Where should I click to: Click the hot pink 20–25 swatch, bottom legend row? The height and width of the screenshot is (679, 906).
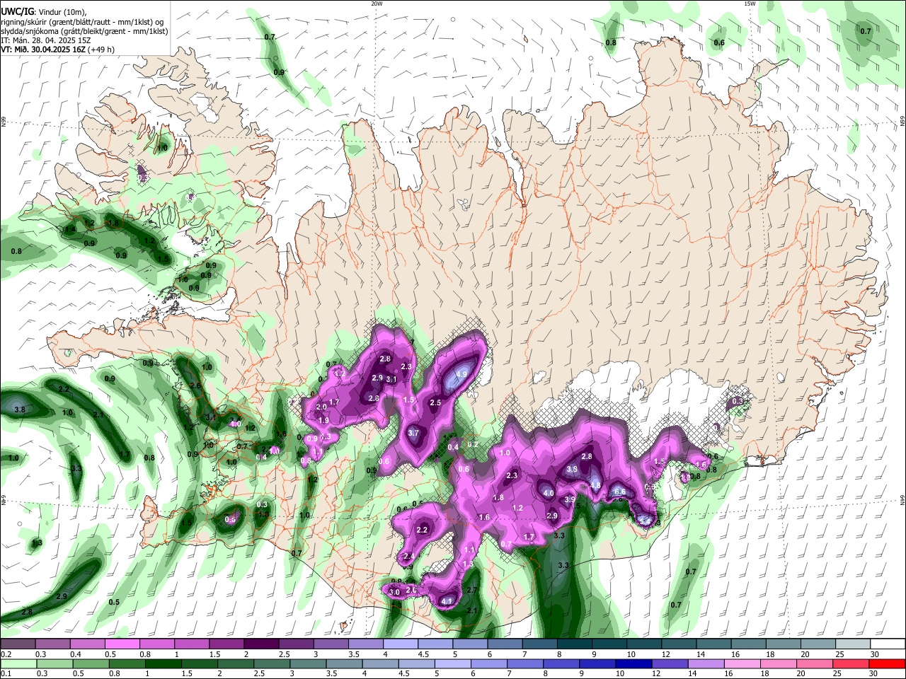[816, 663]
